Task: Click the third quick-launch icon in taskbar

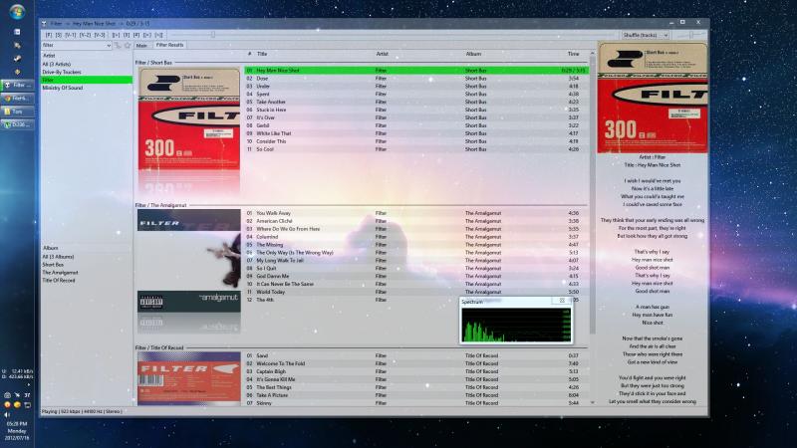Action: [x=17, y=59]
